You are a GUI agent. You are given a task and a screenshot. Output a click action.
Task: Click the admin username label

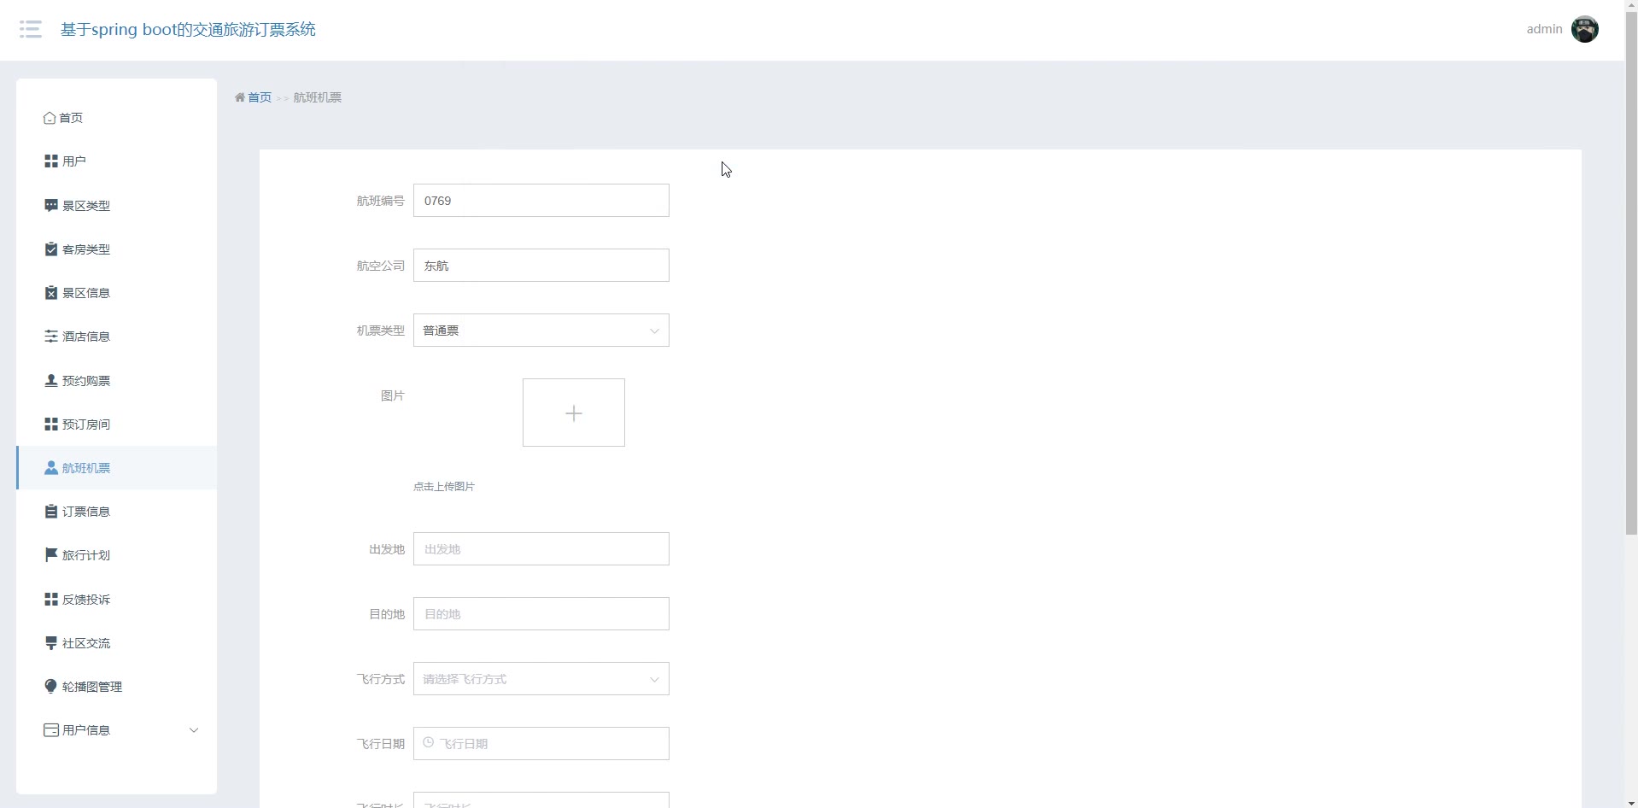pos(1544,29)
